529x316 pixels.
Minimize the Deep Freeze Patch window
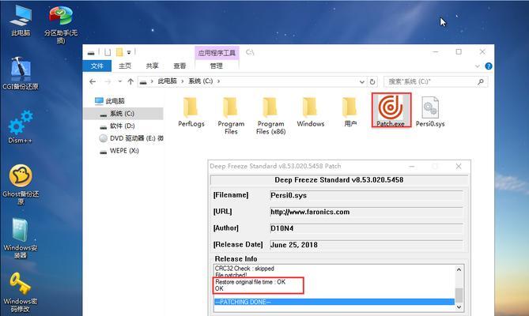(x=412, y=167)
